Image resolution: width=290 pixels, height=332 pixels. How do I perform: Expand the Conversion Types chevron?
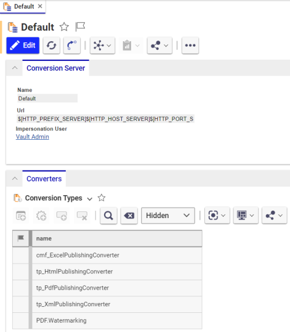click(x=89, y=199)
